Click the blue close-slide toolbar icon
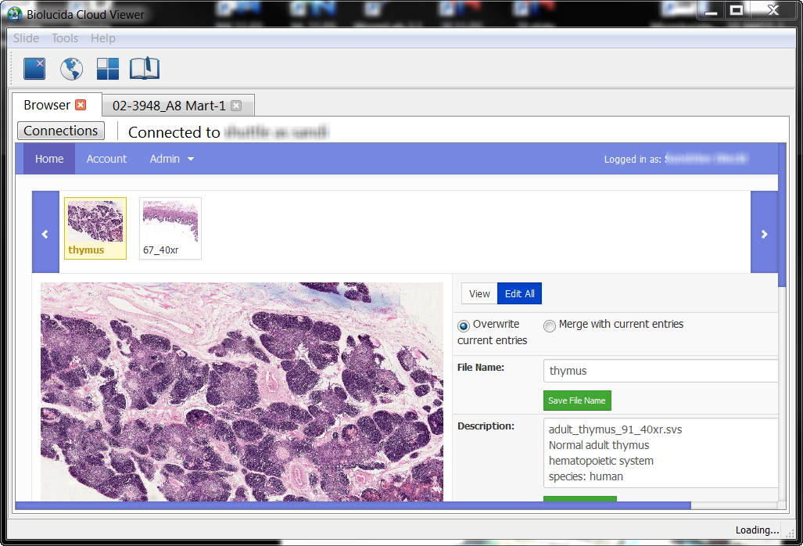Image resolution: width=803 pixels, height=546 pixels. pos(34,69)
